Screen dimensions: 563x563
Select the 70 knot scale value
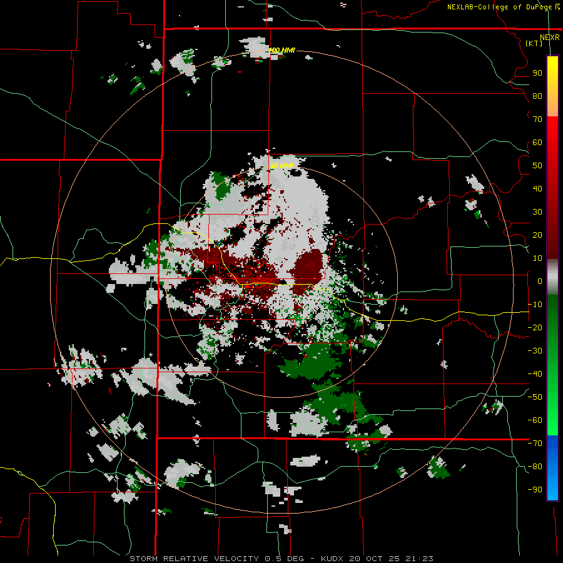tap(537, 119)
